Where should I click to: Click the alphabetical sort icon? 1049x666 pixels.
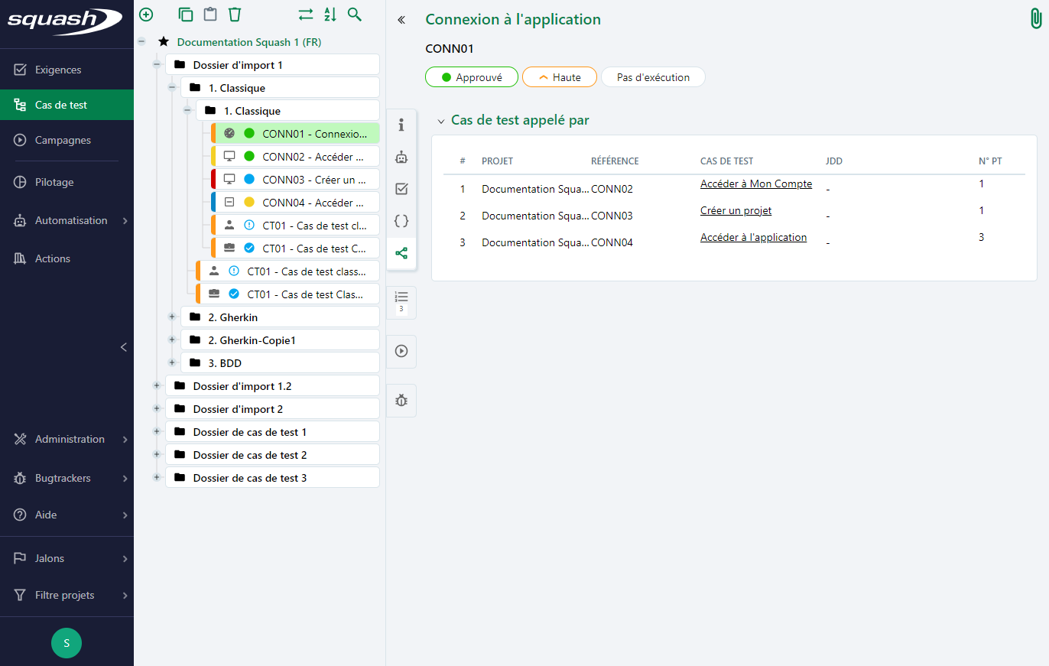coord(330,15)
